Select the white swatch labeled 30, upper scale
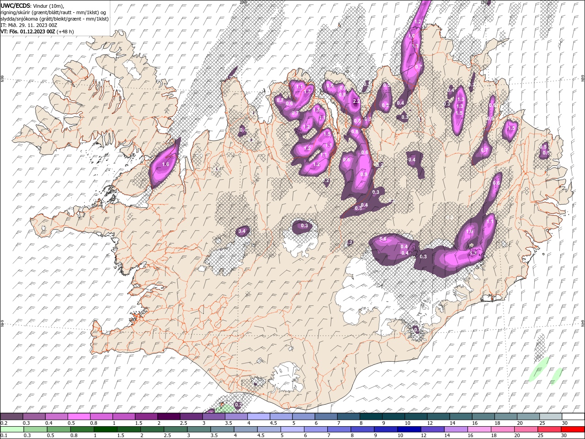The height and width of the screenshot is (439, 585). click(573, 417)
